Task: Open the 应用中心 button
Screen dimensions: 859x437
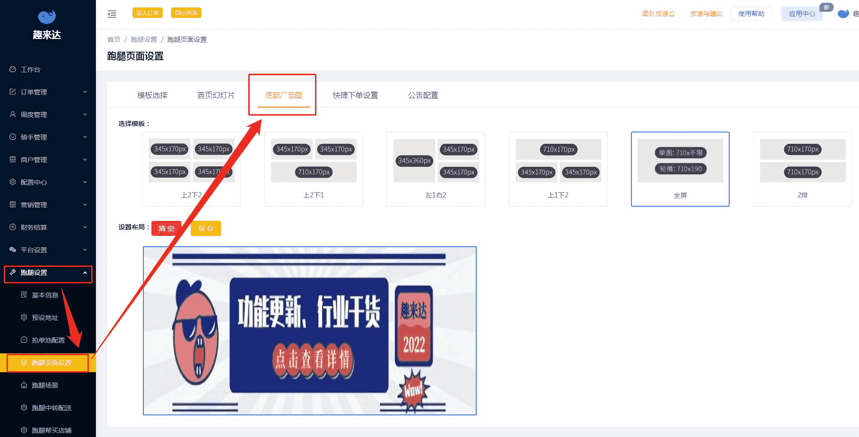Action: pyautogui.click(x=802, y=14)
